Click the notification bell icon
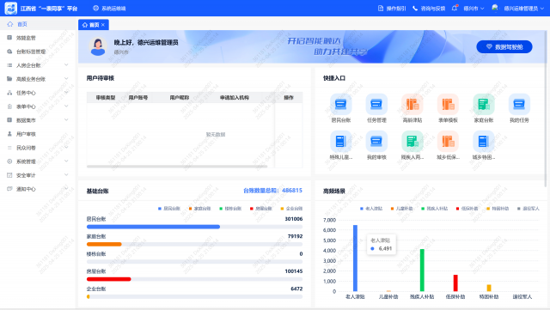 point(455,8)
